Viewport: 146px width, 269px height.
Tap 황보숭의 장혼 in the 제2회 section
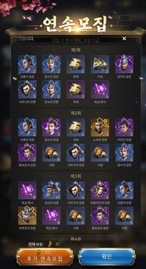pyautogui.click(x=27, y=152)
